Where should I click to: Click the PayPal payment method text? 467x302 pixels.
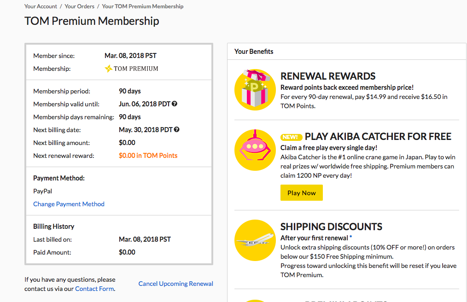click(42, 191)
